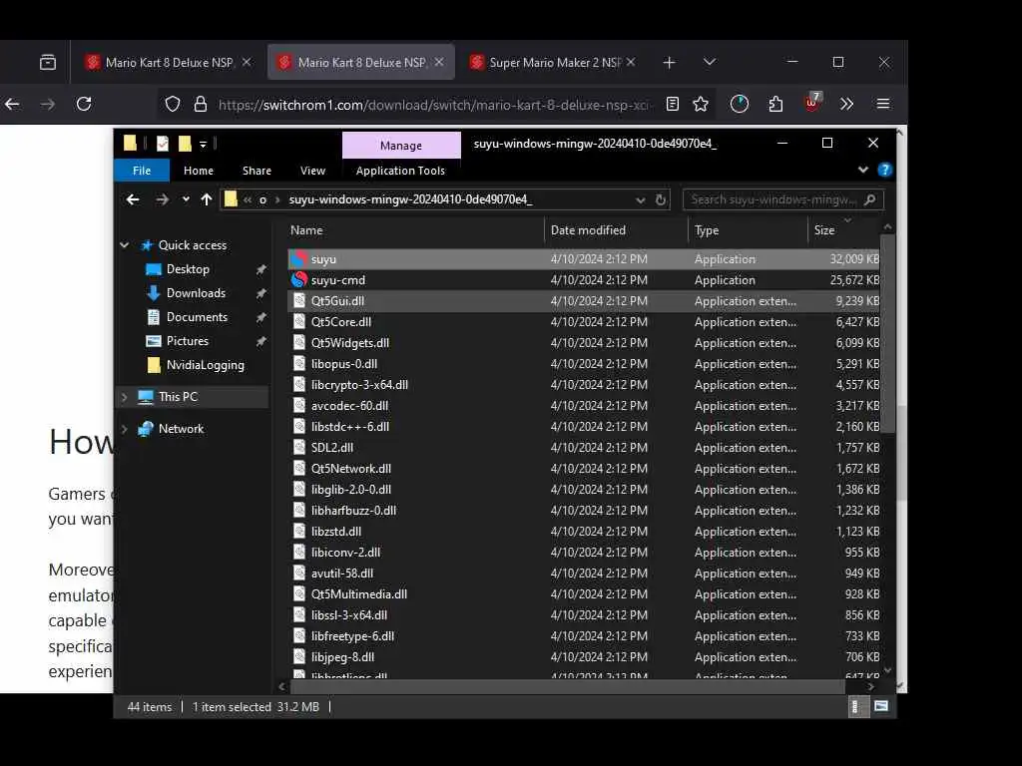The width and height of the screenshot is (1022, 766).
Task: Open Firefox tab overview icon
Action: 48,63
